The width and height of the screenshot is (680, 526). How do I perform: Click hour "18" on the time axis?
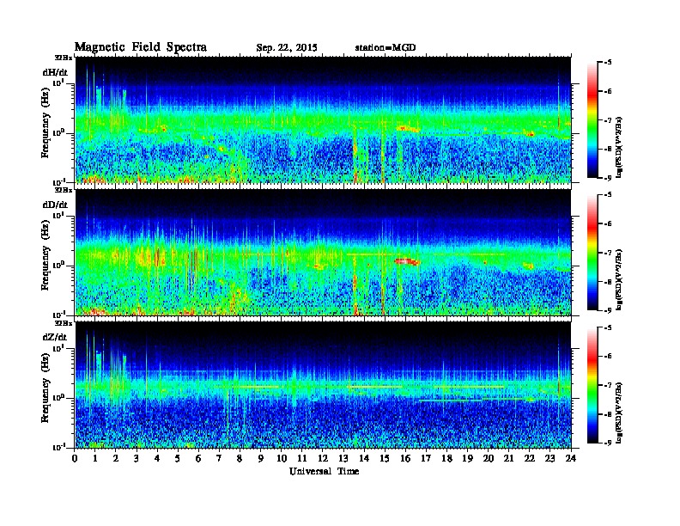446,458
